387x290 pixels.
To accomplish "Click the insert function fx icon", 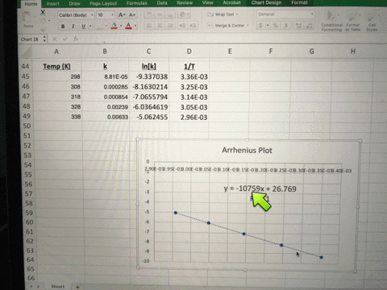I will (x=76, y=39).
